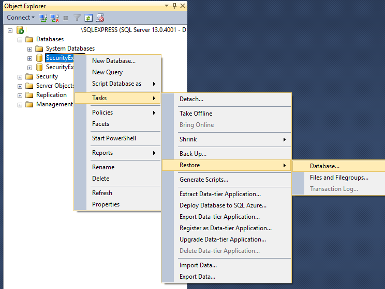Open Script Database as submenu
Screen dimensions: 385x289
pyautogui.click(x=117, y=84)
